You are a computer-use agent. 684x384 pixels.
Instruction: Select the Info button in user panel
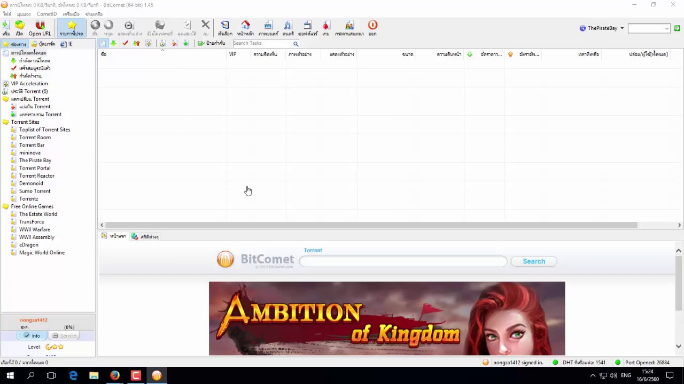[32, 336]
